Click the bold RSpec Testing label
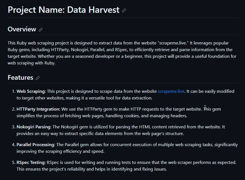Image resolution: width=245 pixels, height=180 pixels. tap(31, 162)
